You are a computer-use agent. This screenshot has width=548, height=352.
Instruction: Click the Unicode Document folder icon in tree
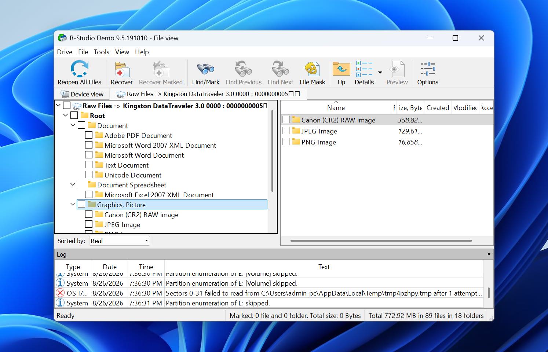point(99,175)
